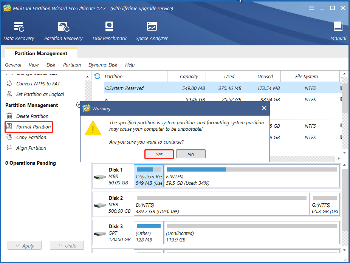Open the Manual
The height and width of the screenshot is (263, 350).
coord(338,31)
